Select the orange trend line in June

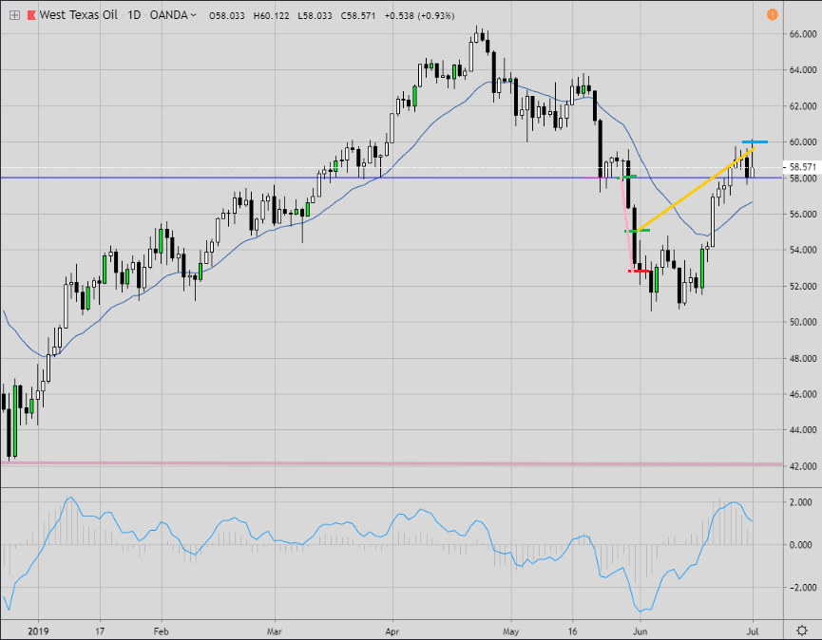click(x=695, y=190)
